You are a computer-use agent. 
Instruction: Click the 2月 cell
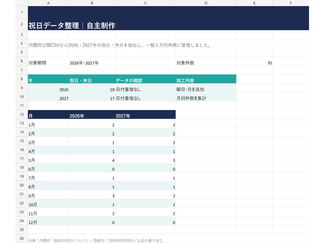pyautogui.click(x=48, y=132)
